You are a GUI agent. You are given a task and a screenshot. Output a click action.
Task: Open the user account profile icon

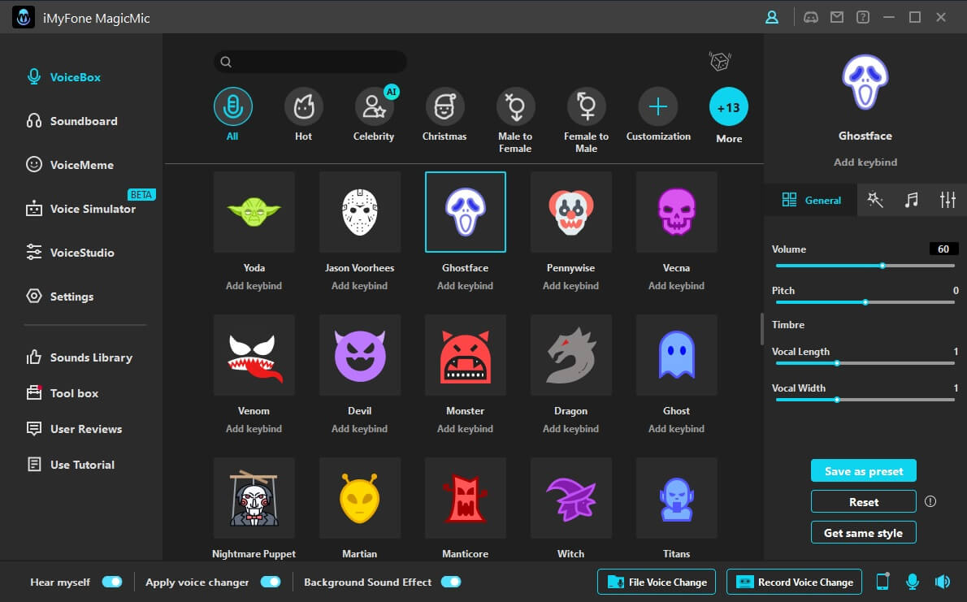point(771,17)
